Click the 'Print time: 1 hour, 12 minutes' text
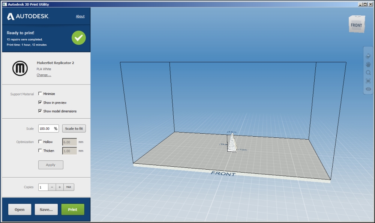This screenshot has width=375, height=223. [27, 45]
